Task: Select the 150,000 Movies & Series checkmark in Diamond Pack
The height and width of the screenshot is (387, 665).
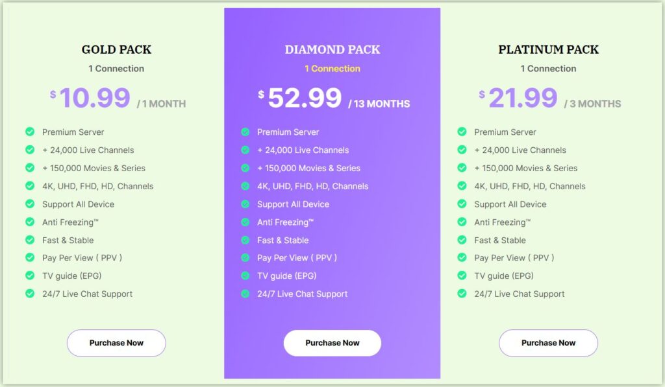Action: point(246,168)
